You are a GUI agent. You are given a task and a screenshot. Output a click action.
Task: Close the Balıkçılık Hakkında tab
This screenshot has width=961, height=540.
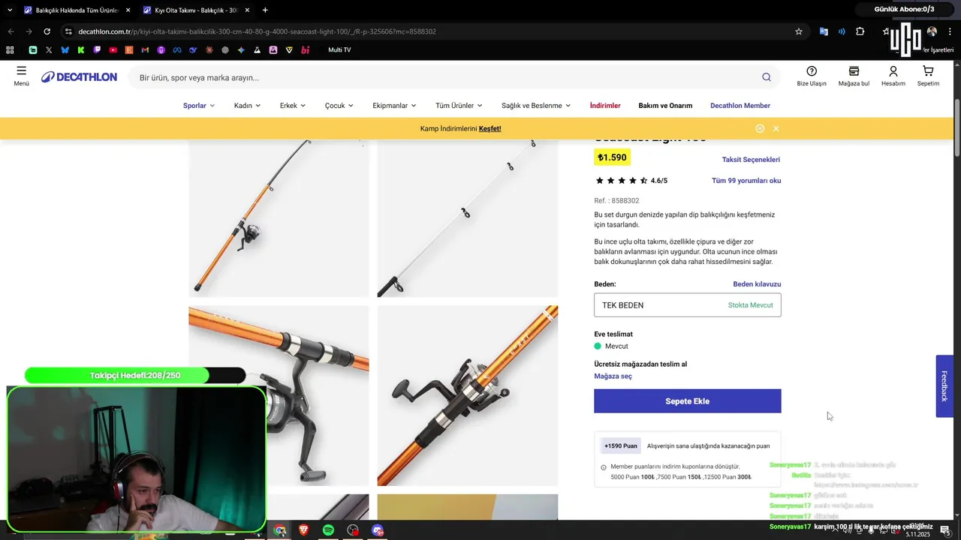pyautogui.click(x=128, y=10)
